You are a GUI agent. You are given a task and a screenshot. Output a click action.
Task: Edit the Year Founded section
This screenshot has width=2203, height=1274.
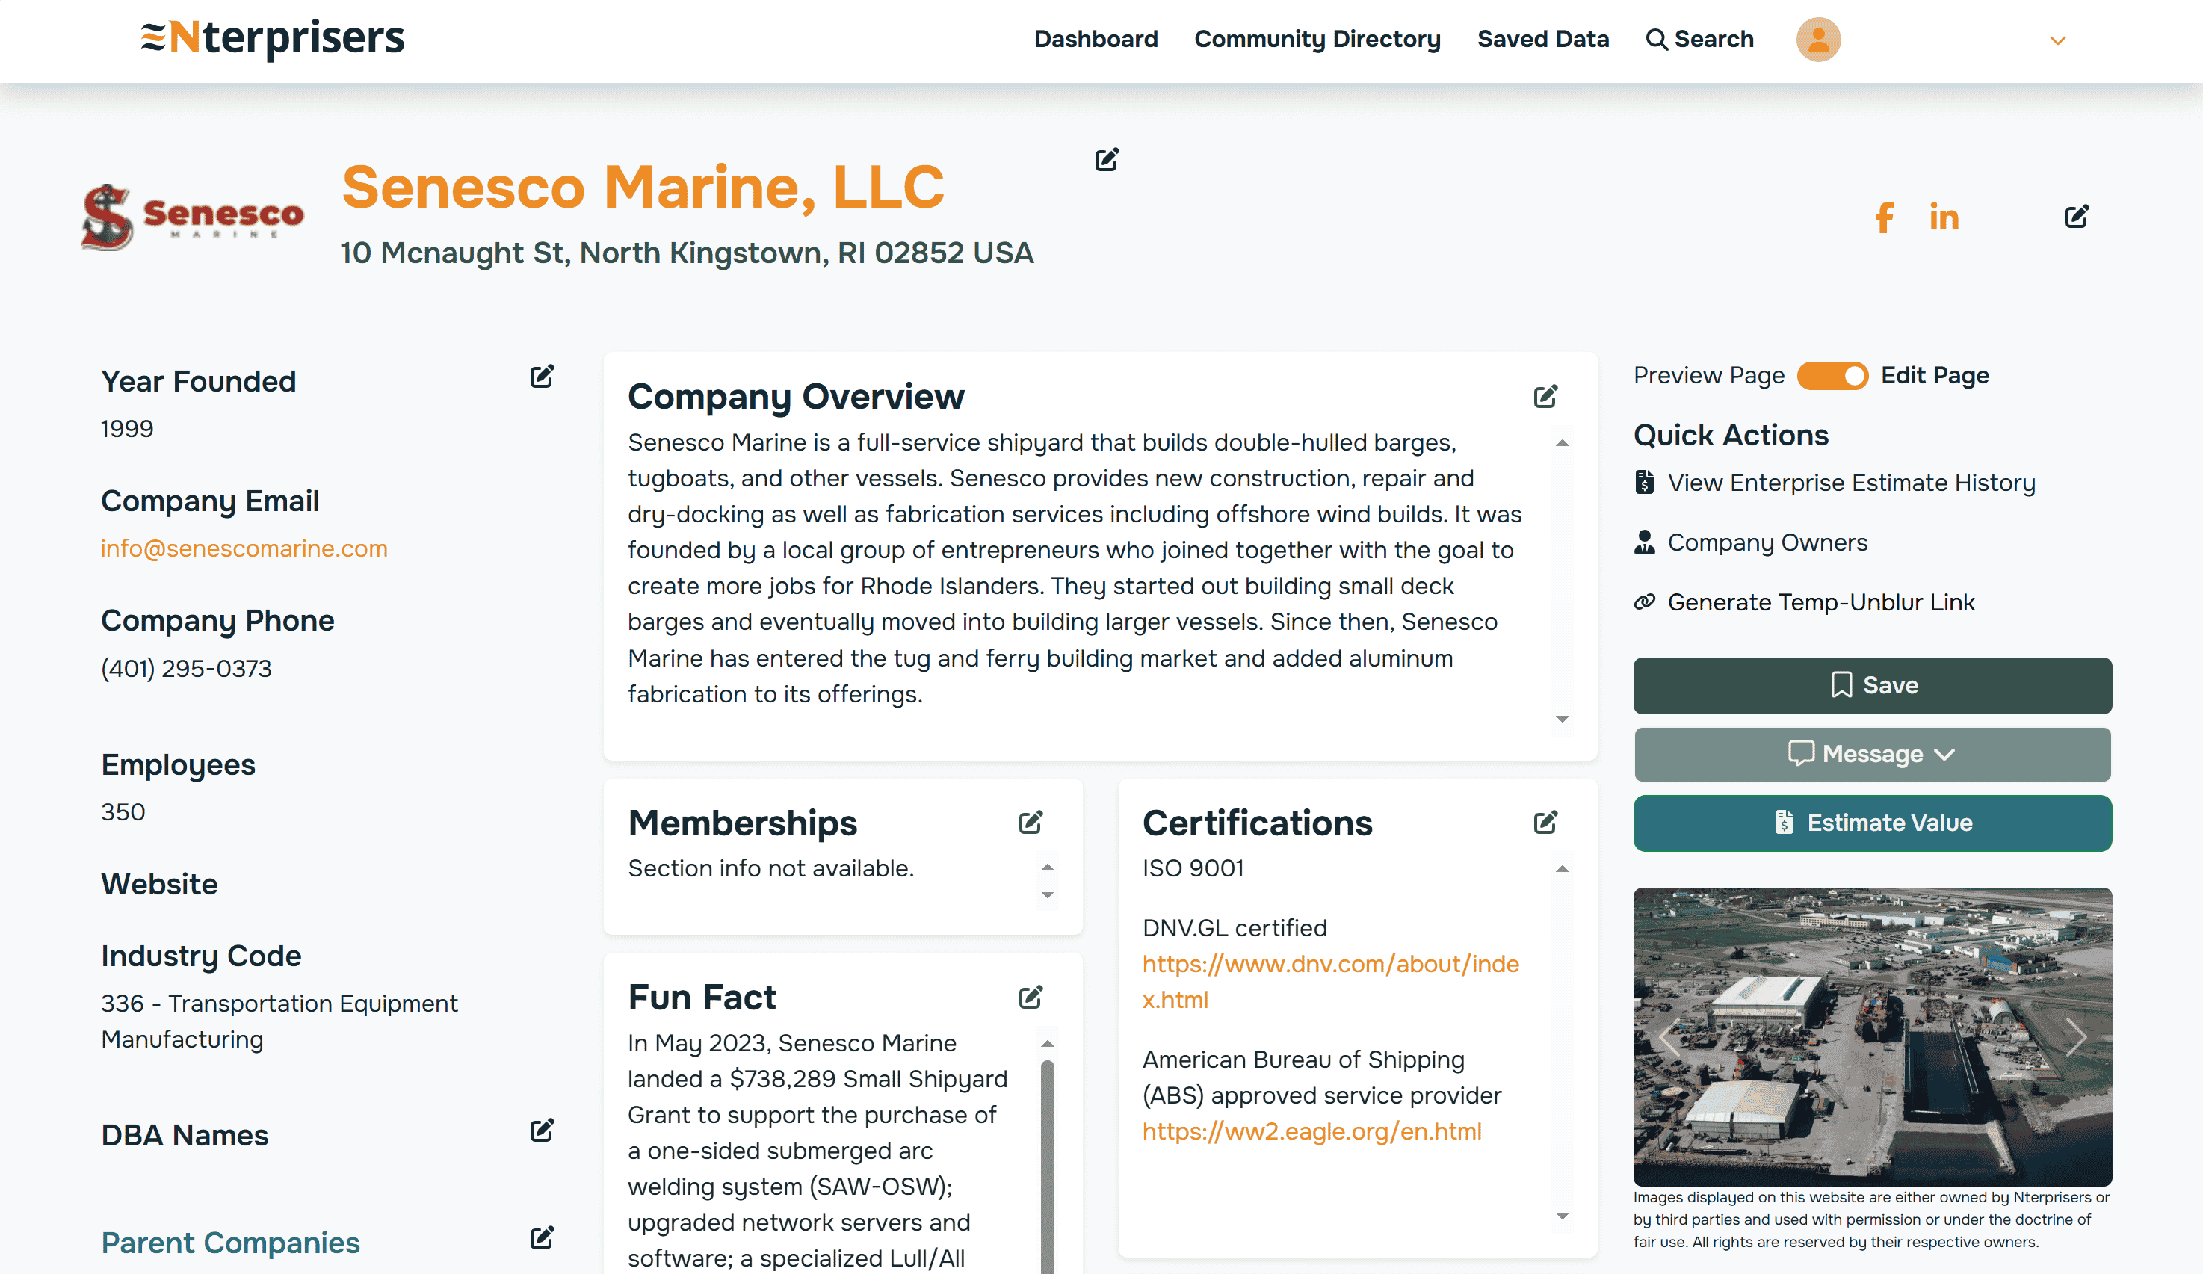pos(541,377)
